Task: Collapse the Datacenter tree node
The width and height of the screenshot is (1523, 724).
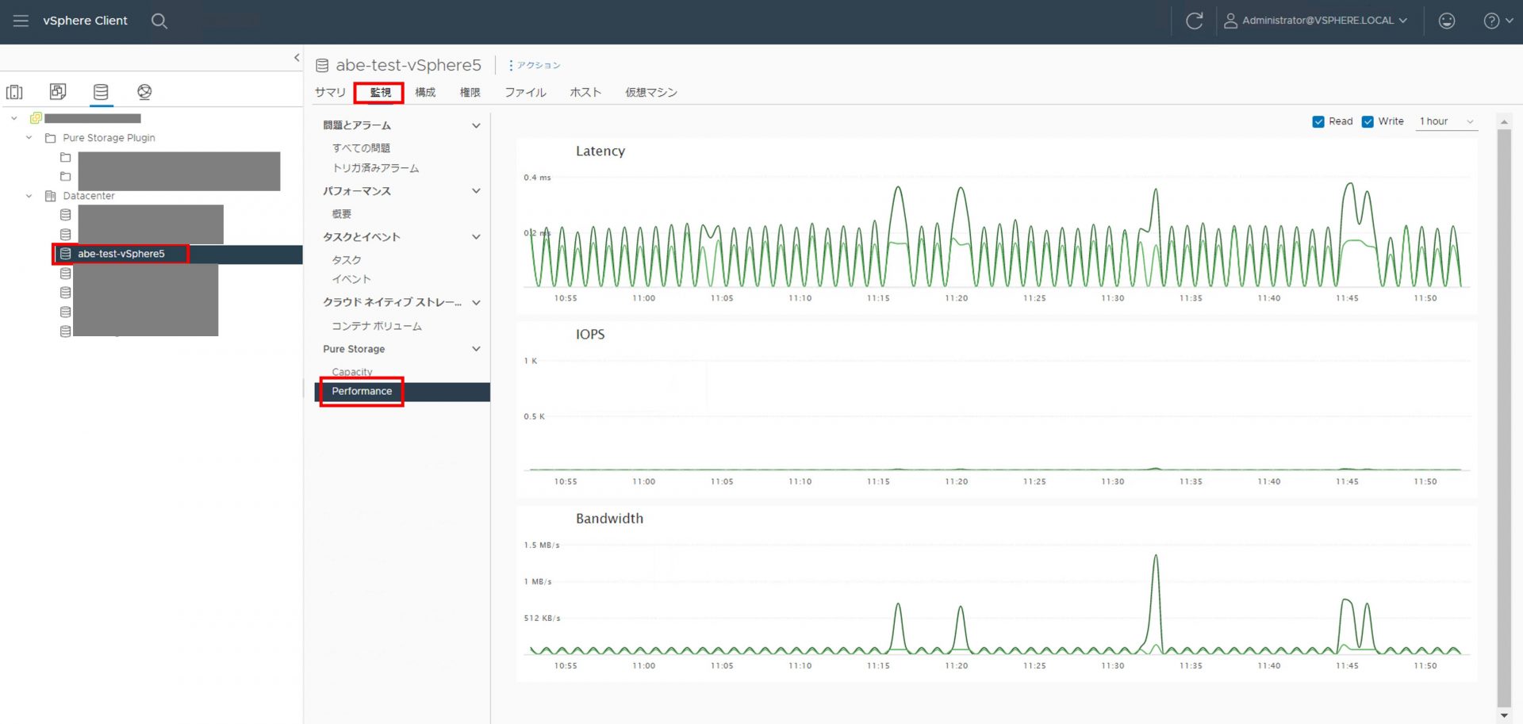Action: (29, 196)
